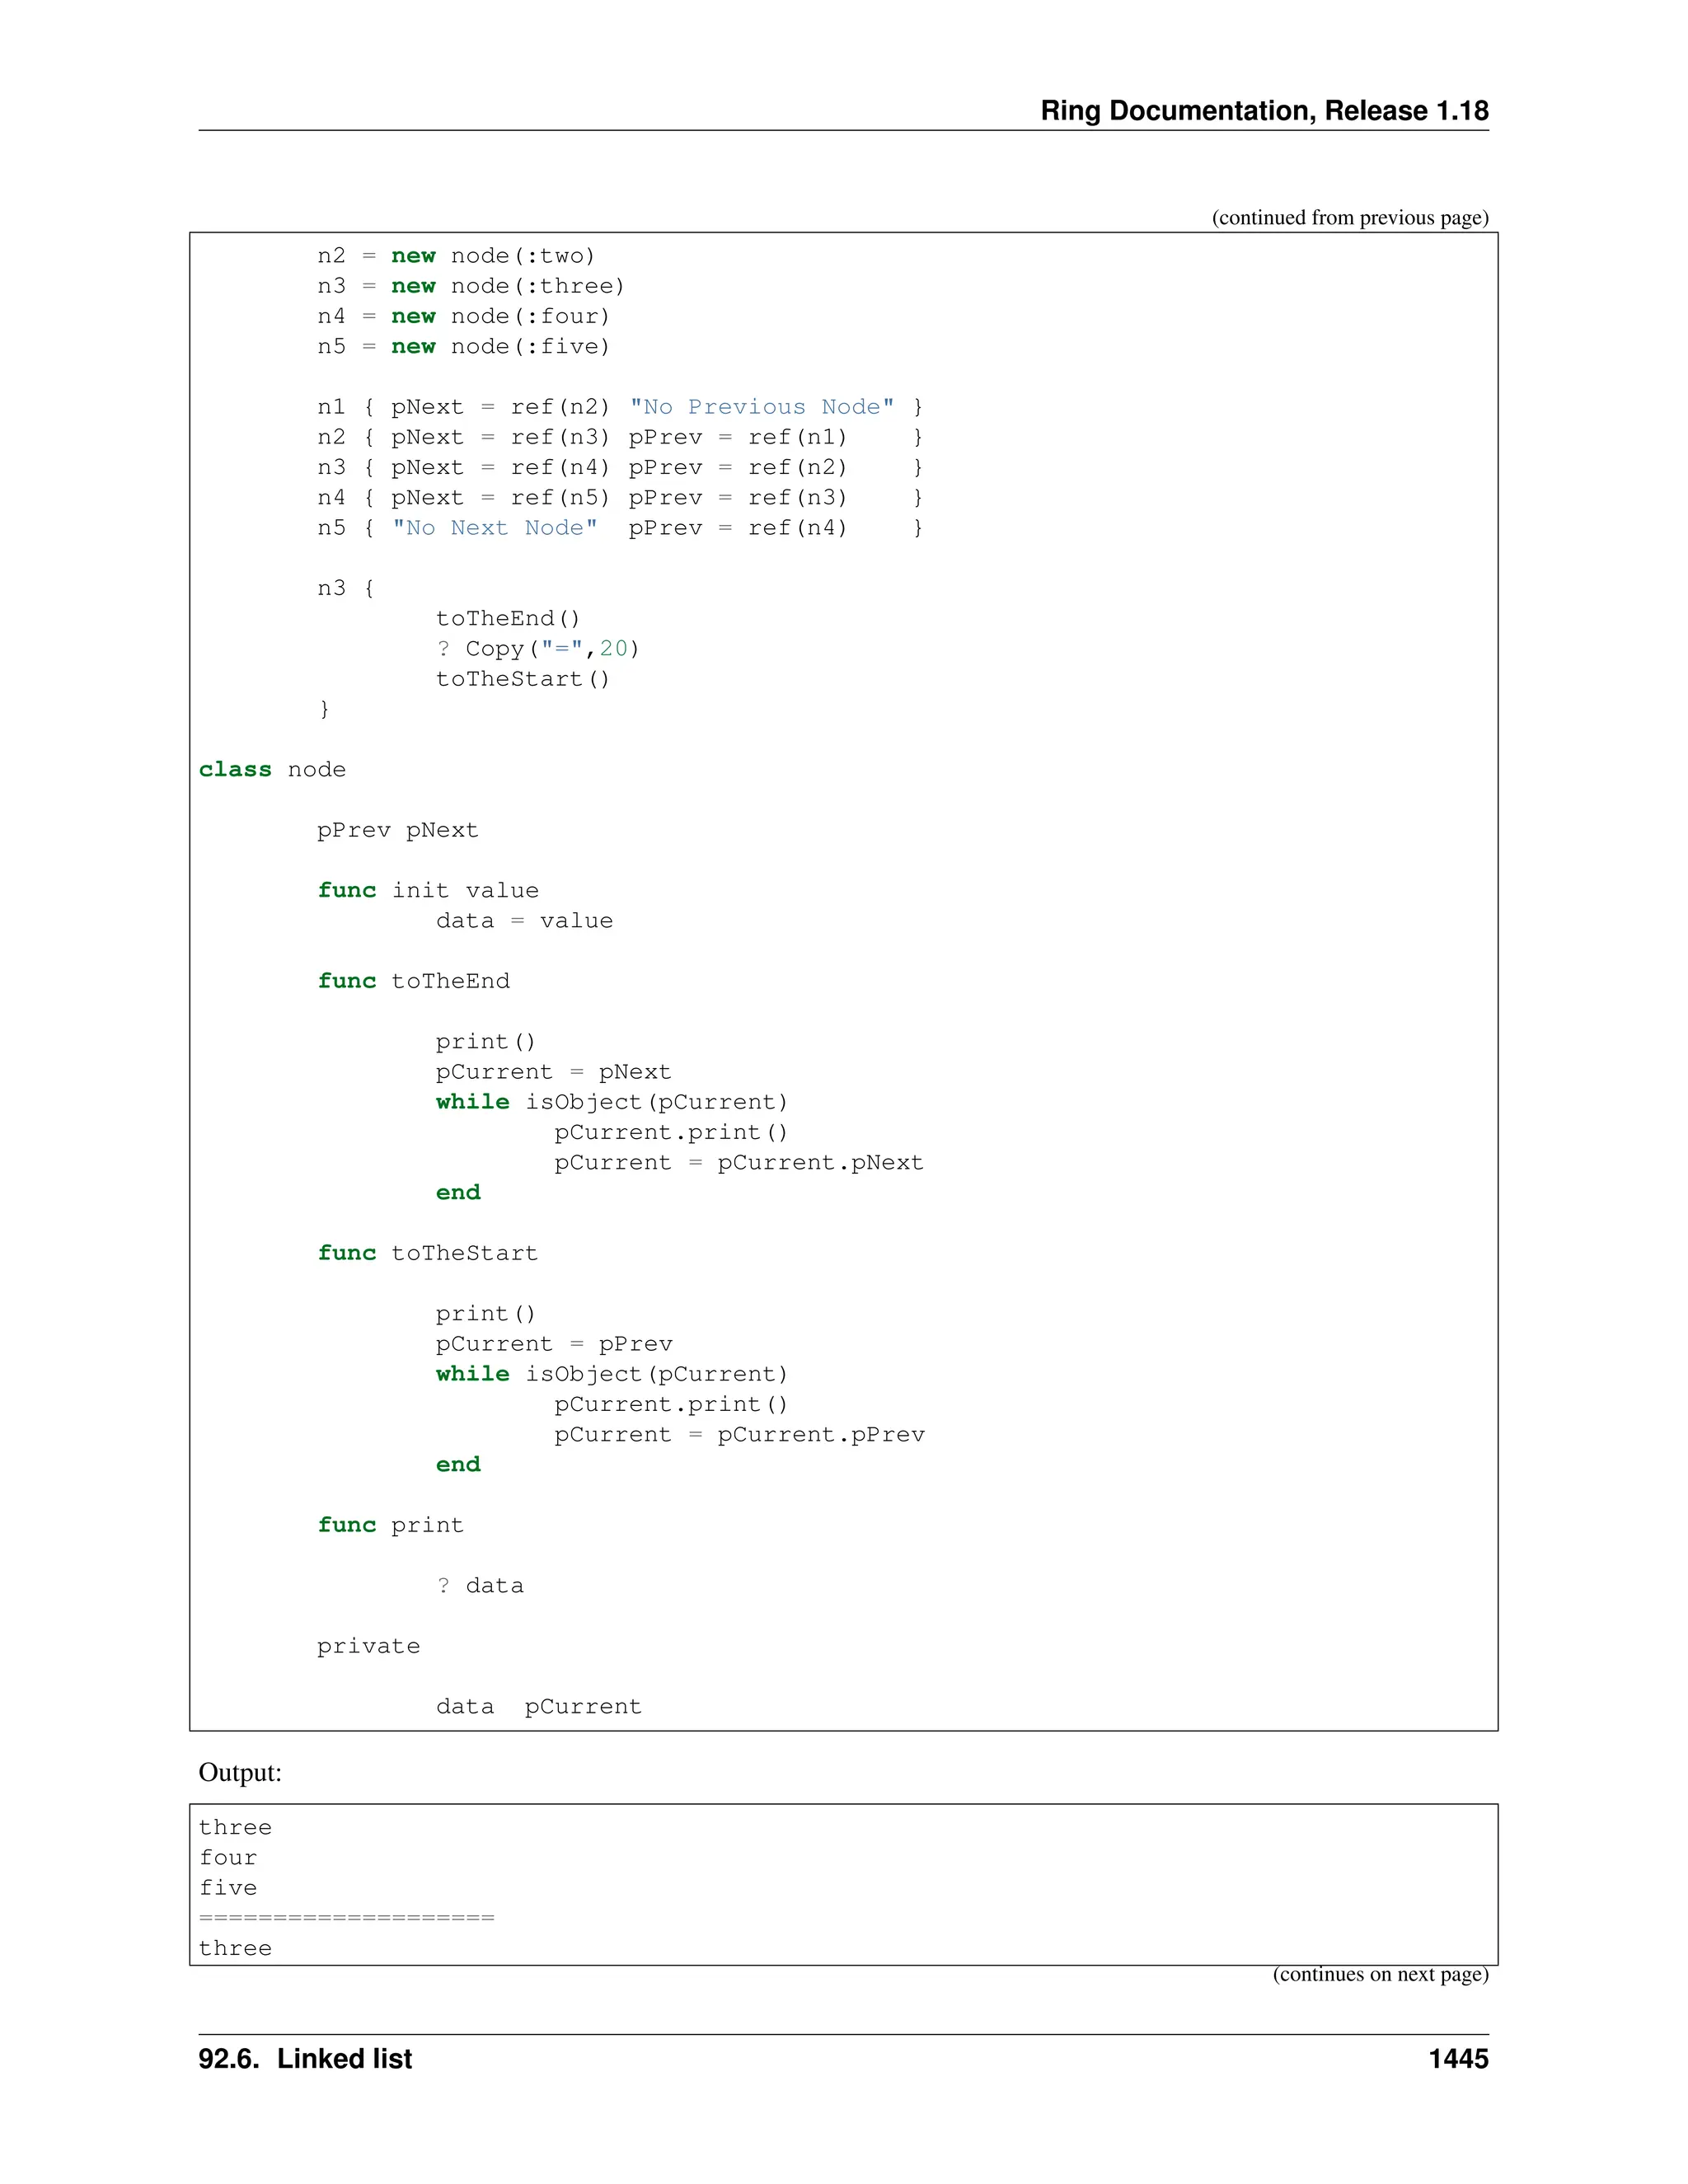Click the 'pCurrent = pPrev' line
Viewport: 1688px width, 2184px height.
pos(554,1344)
